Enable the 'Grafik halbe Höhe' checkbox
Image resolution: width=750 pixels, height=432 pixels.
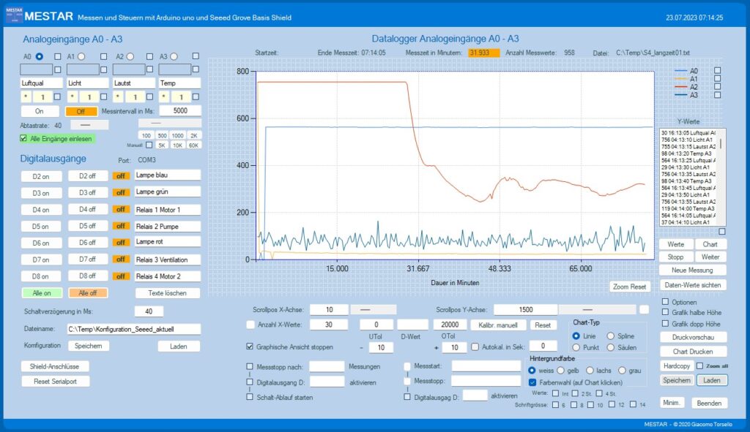click(x=665, y=313)
